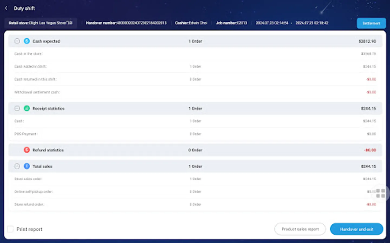Collapse the Receipt statistics section
This screenshot has height=243, width=390.
point(17,108)
